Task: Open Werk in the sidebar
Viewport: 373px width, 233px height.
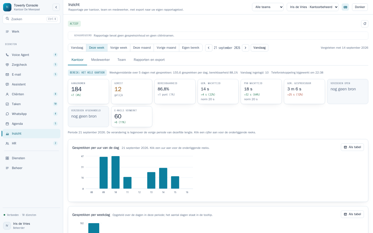Action: click(31, 32)
